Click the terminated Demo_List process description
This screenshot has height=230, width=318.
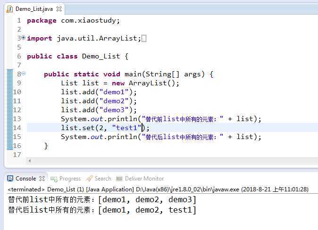158,189
